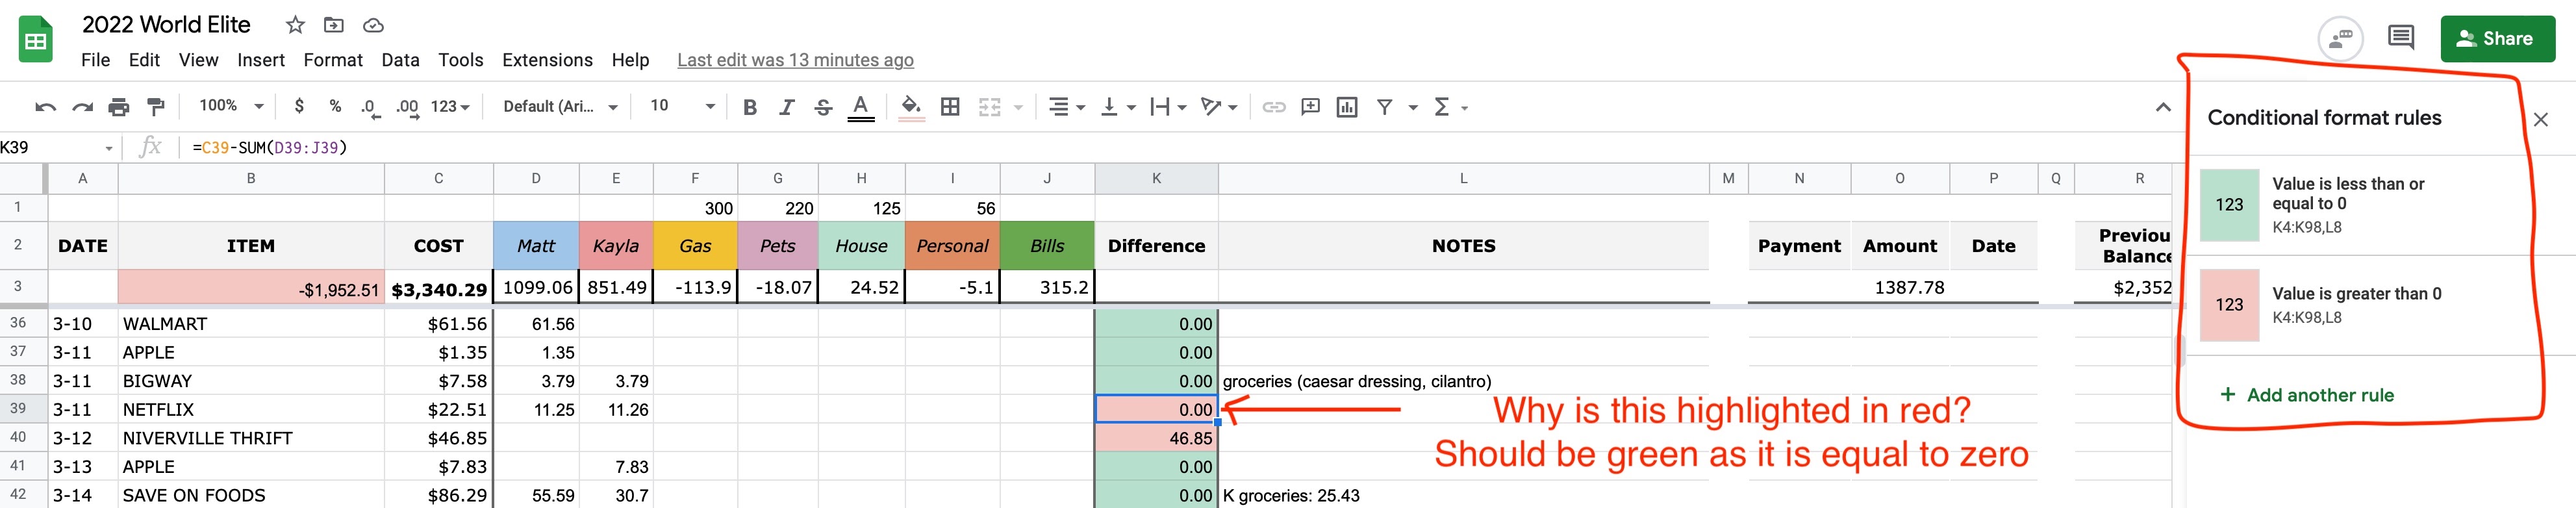Click Add another rule
Screen dimensions: 2576x508
[x=2306, y=395]
